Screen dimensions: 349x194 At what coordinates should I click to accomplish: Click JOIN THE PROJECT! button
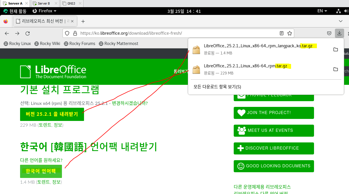pyautogui.click(x=274, y=113)
